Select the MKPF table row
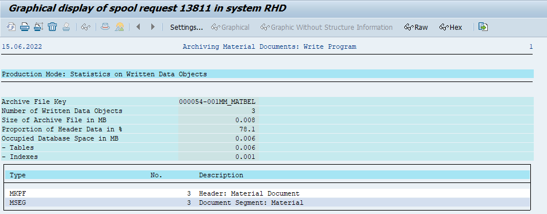Image resolution: width=547 pixels, height=214 pixels. 267,193
